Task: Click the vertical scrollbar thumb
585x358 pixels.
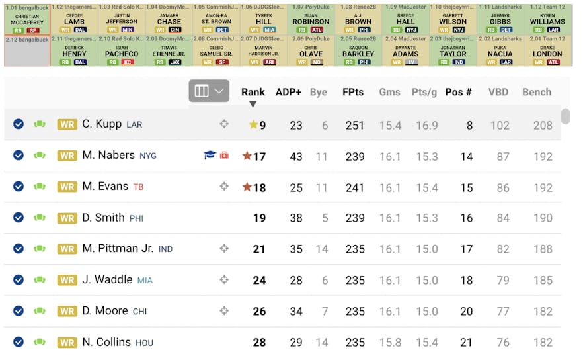Action: pyautogui.click(x=566, y=116)
